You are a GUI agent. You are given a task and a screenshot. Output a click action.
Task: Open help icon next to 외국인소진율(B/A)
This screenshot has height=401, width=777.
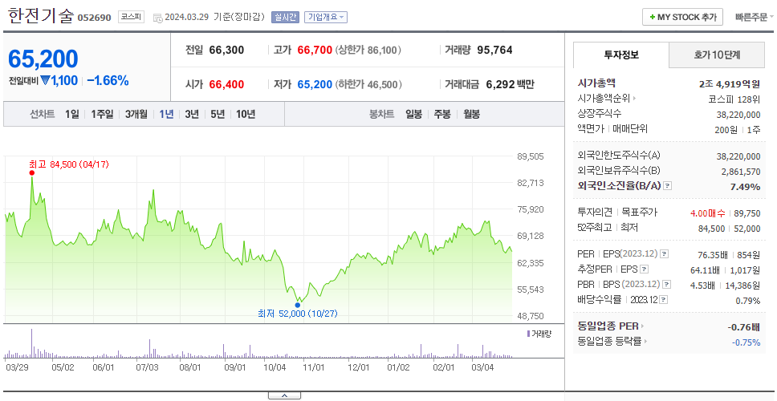[668, 185]
